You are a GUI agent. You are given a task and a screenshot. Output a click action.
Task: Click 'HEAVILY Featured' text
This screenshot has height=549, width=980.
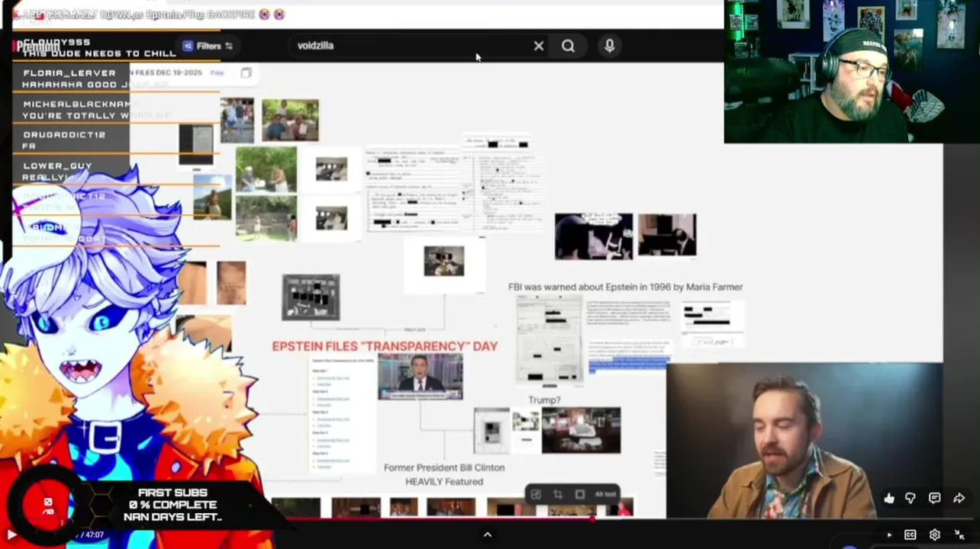click(444, 482)
